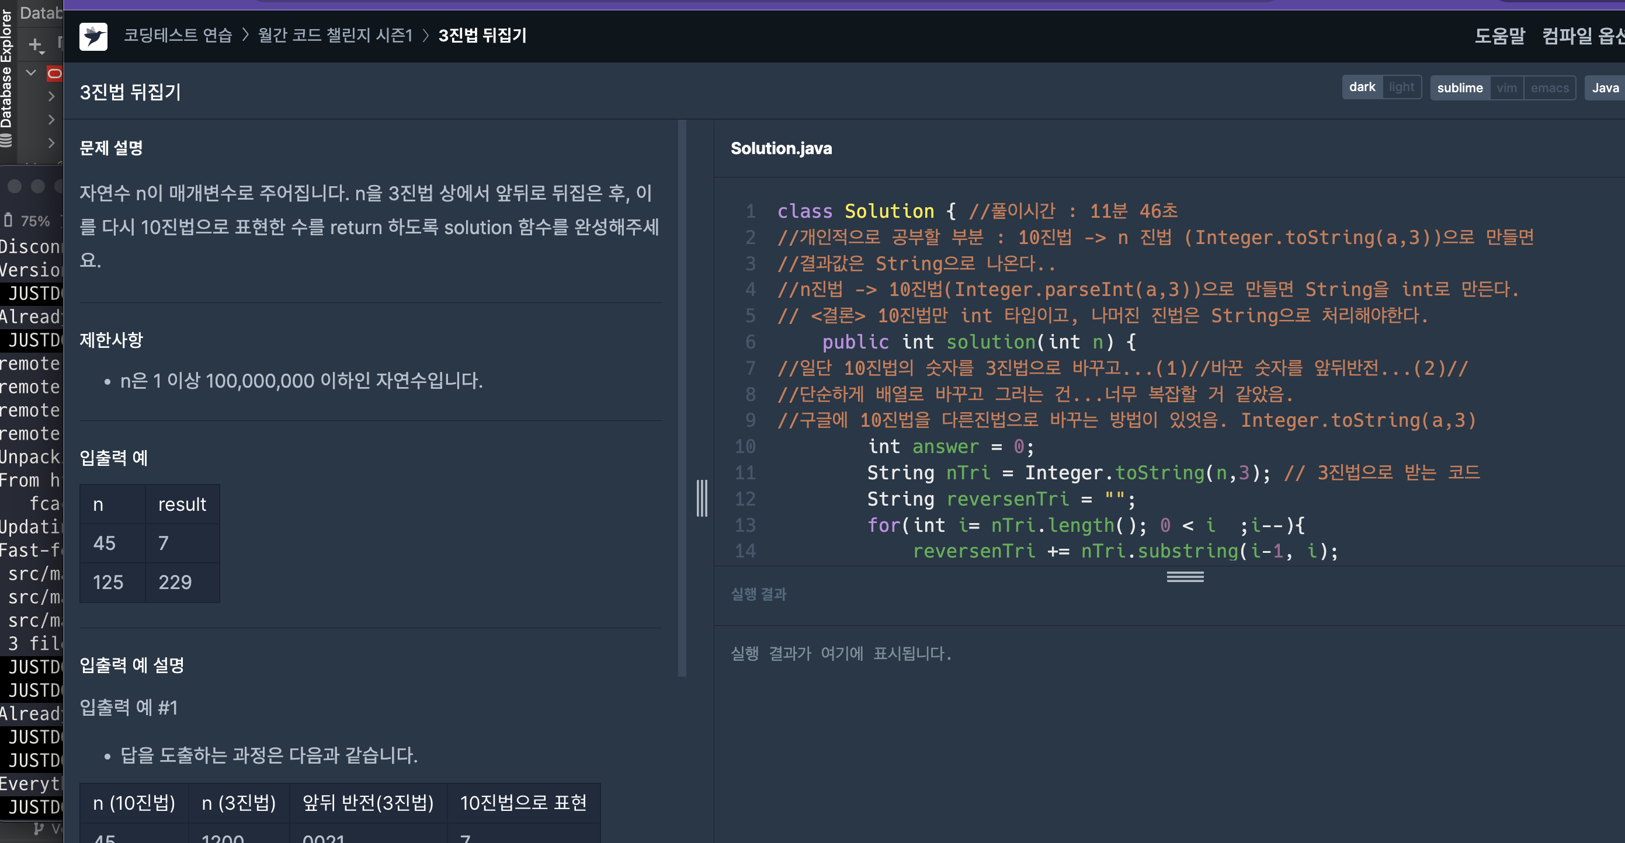Screen dimensions: 1625x843
Task: Click the horizontal result panel resize handle
Action: click(x=1185, y=577)
